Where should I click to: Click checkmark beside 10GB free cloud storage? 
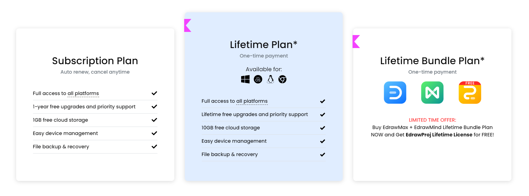click(323, 128)
